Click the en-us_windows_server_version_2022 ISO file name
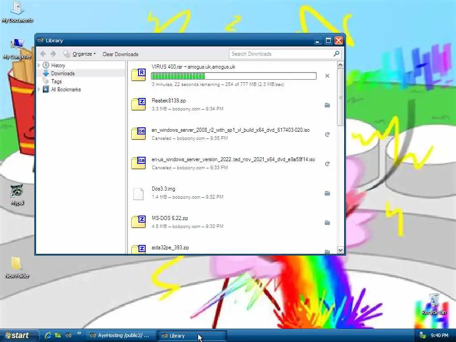 pyautogui.click(x=233, y=159)
